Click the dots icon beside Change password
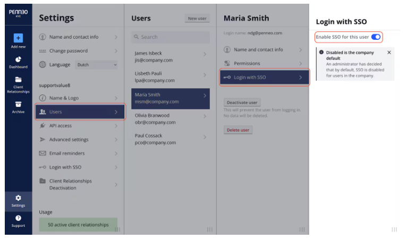 pos(43,51)
